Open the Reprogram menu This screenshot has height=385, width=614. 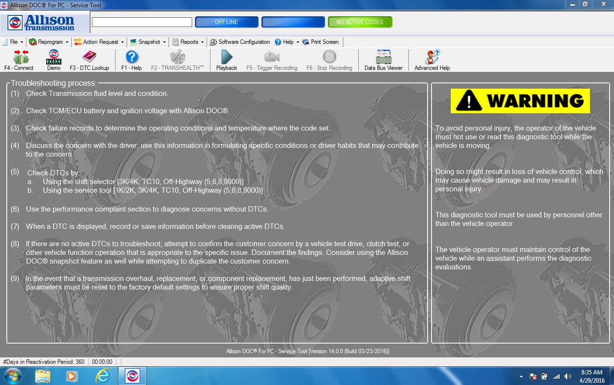48,42
